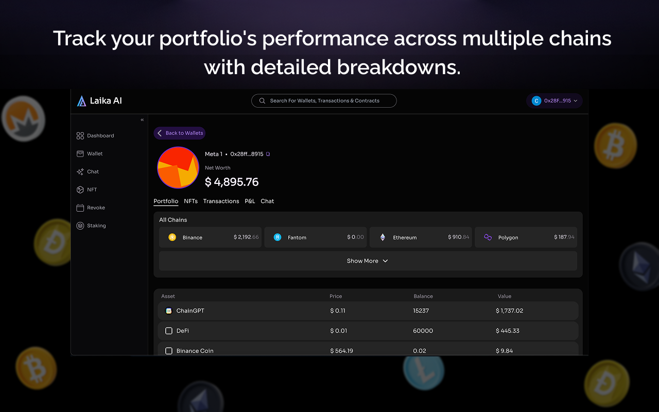Click the search magnifier icon
The image size is (659, 412).
click(x=262, y=100)
